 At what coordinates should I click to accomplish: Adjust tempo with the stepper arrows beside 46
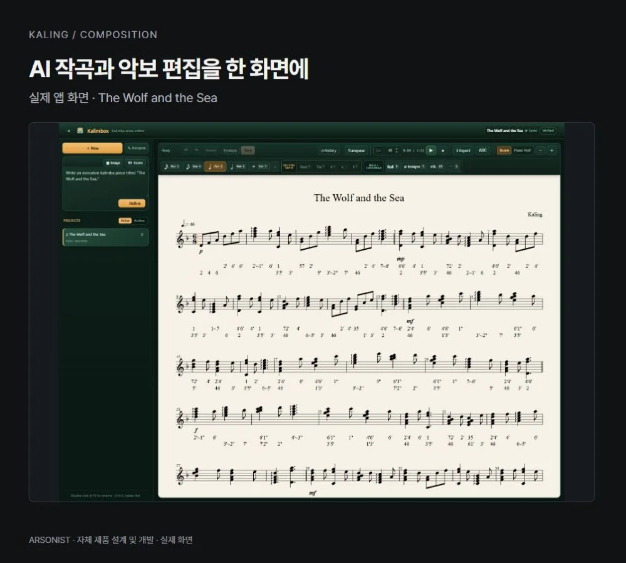click(397, 151)
